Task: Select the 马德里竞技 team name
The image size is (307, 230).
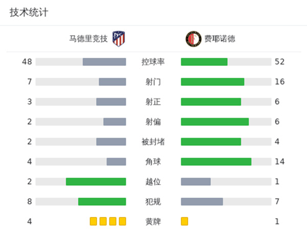Action: coord(89,39)
